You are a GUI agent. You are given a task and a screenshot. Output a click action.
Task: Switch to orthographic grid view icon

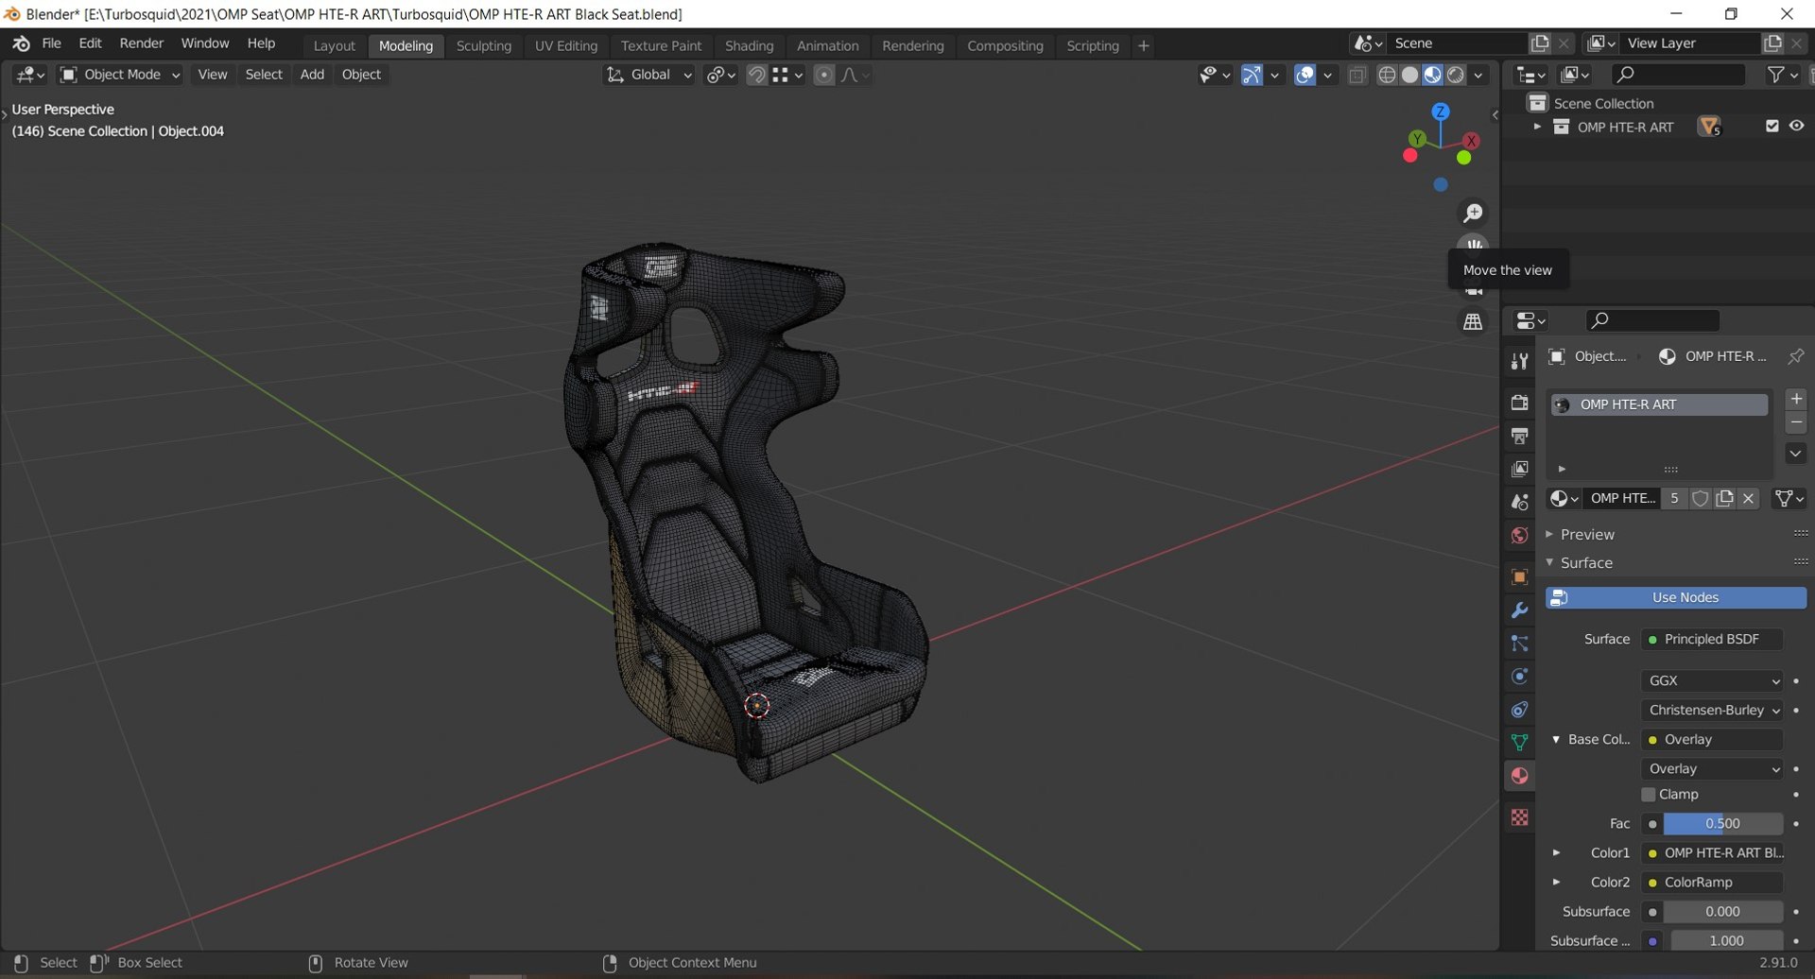[1473, 322]
